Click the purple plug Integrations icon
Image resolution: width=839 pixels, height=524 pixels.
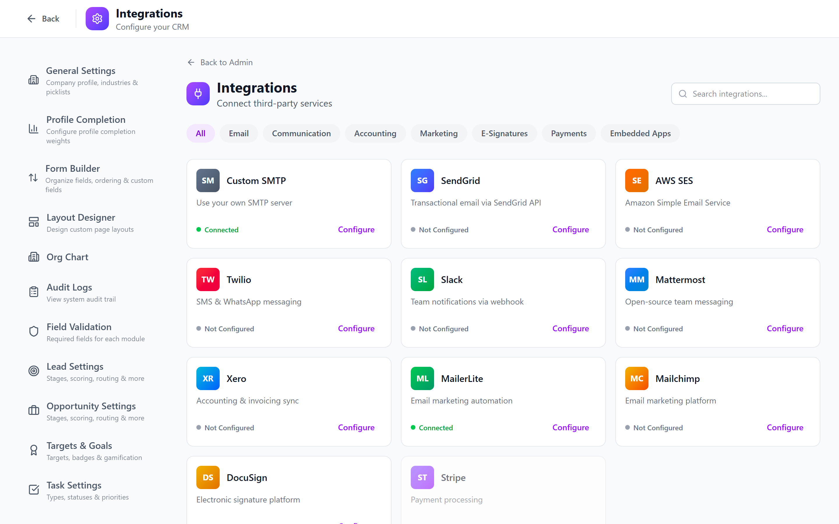198,93
